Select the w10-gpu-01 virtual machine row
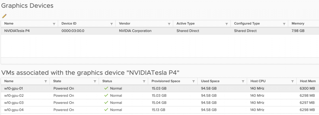This screenshot has height=115, width=319. coord(159,88)
